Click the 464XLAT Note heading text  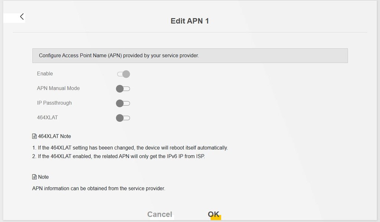[55, 136]
